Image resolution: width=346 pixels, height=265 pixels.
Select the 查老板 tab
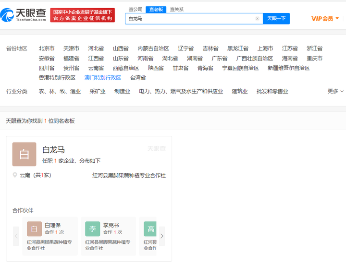pos(156,10)
